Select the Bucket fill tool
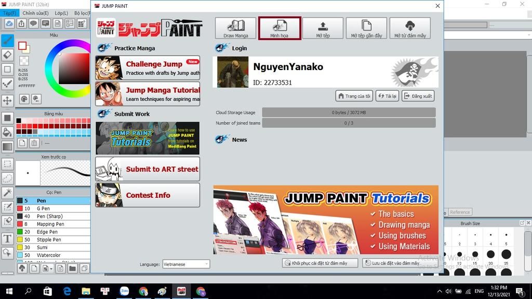Viewport: 532px width, 299px height. [7, 132]
